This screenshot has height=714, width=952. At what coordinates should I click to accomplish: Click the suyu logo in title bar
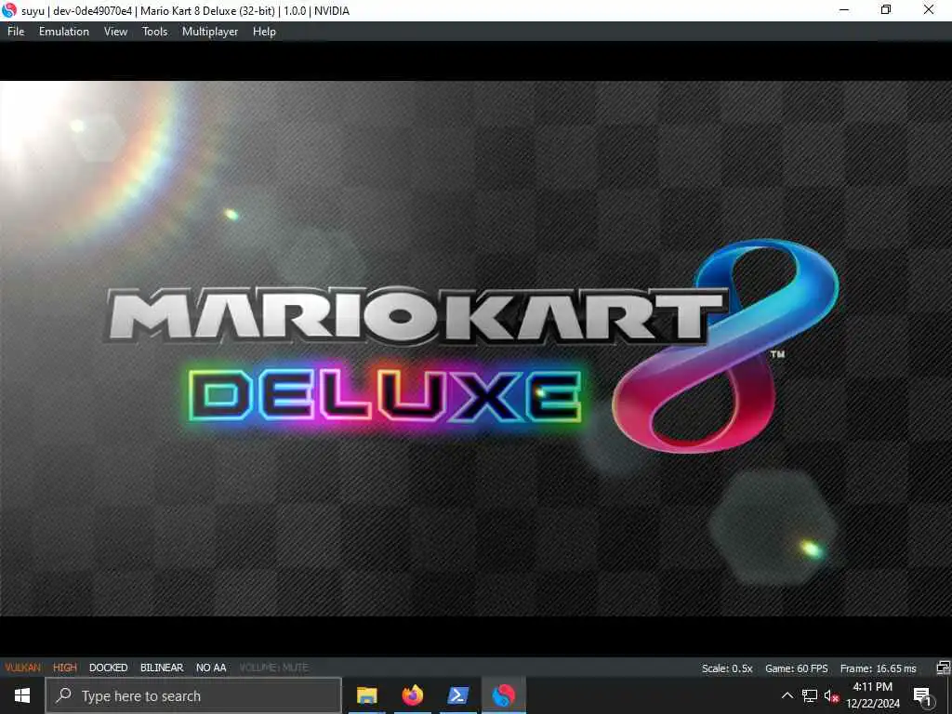[9, 10]
